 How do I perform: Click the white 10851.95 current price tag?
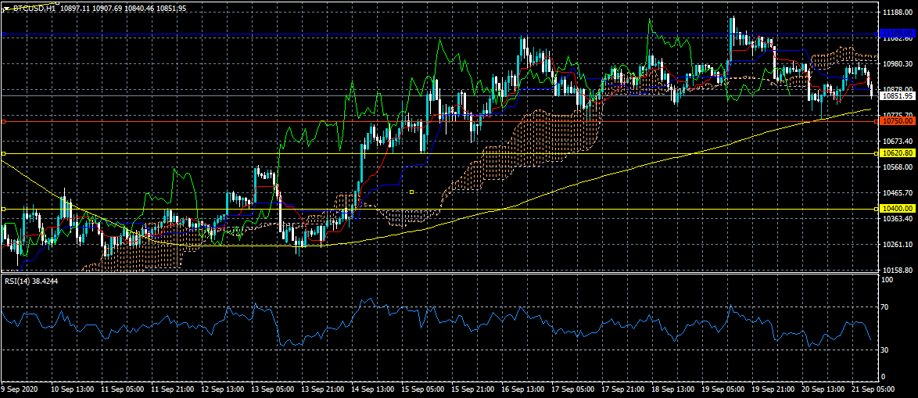click(x=898, y=96)
